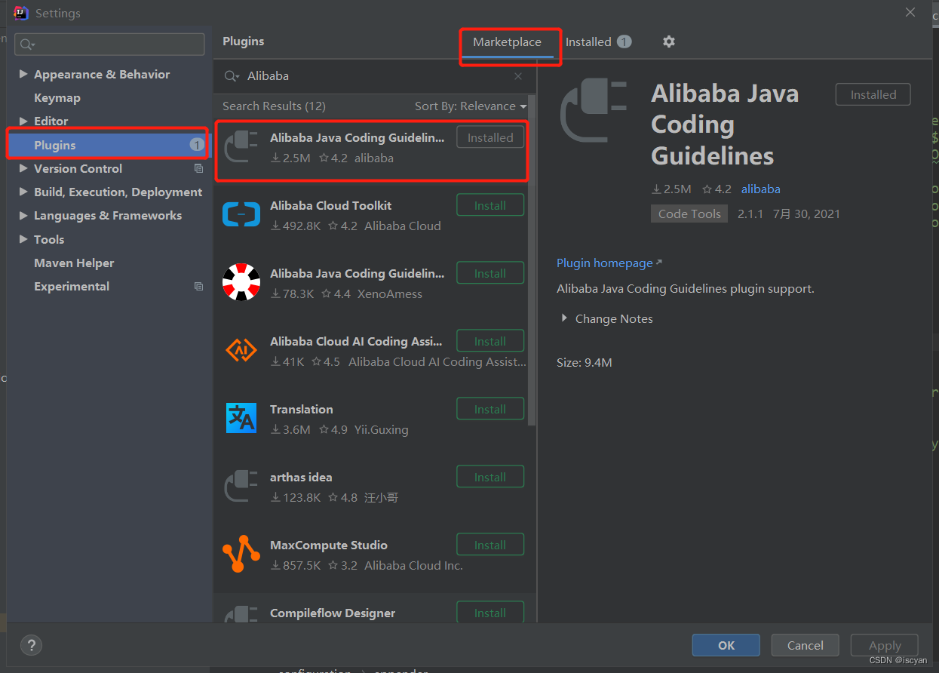Open plugin settings gear icon
The image size is (939, 673).
(668, 41)
